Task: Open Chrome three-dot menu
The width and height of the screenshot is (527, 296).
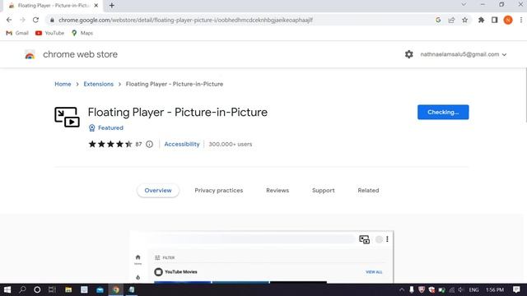Action: coord(521,20)
